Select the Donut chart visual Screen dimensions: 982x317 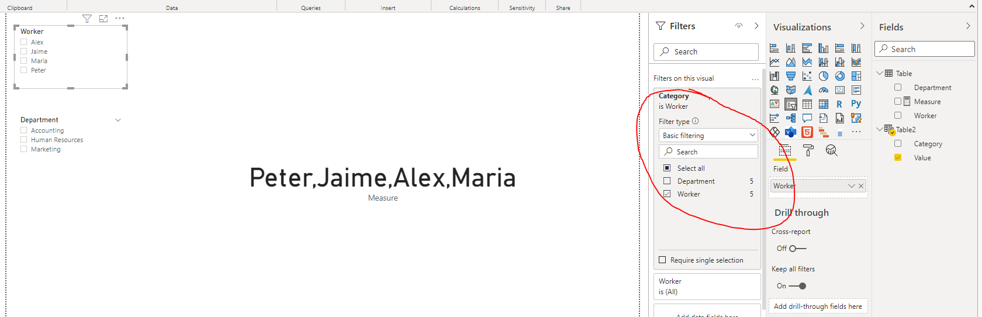click(x=840, y=76)
